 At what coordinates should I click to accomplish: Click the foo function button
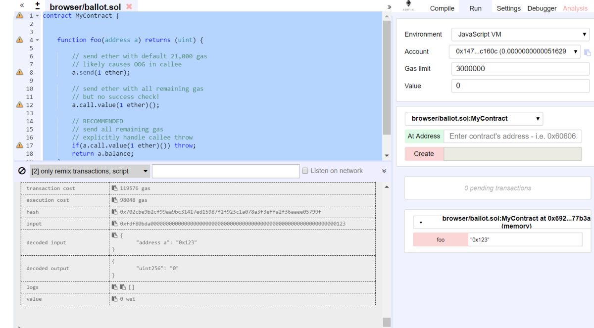[440, 239]
